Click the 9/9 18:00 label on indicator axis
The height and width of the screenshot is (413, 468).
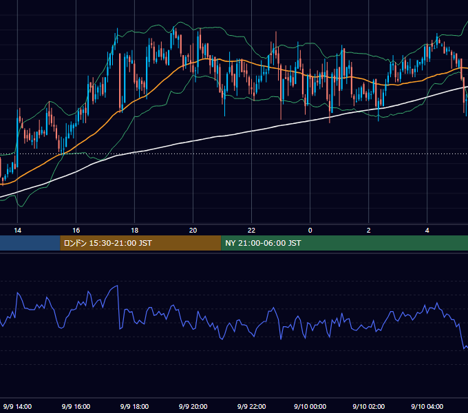(x=135, y=406)
